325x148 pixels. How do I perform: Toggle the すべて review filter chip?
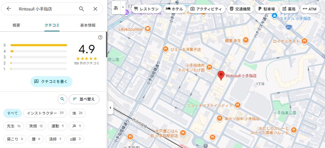click(x=13, y=113)
